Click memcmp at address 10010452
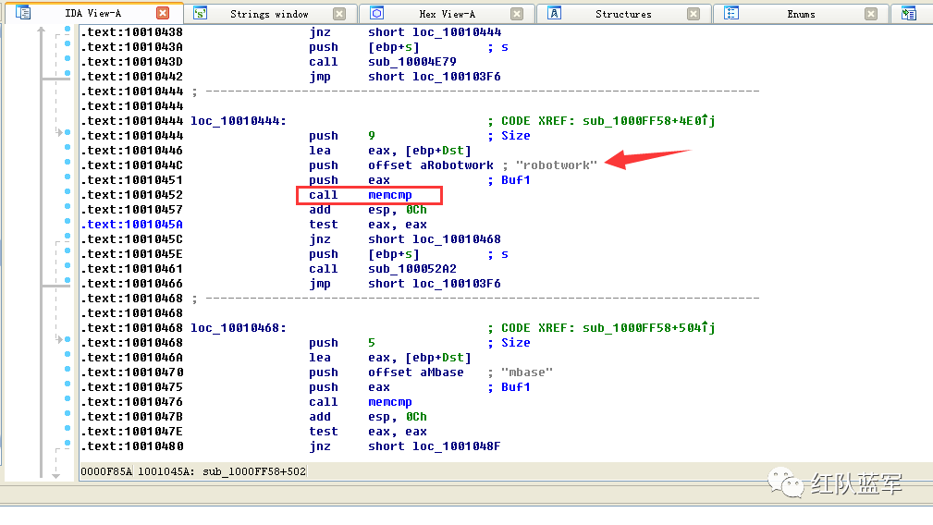 point(389,195)
